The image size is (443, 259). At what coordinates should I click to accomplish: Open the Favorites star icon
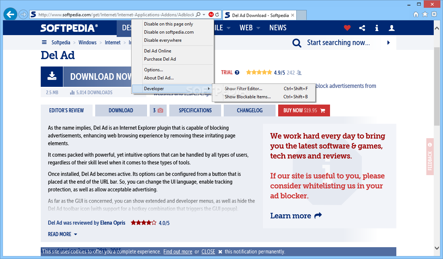point(425,14)
